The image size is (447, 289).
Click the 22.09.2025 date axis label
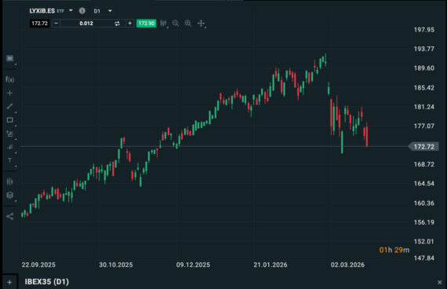[38, 265]
